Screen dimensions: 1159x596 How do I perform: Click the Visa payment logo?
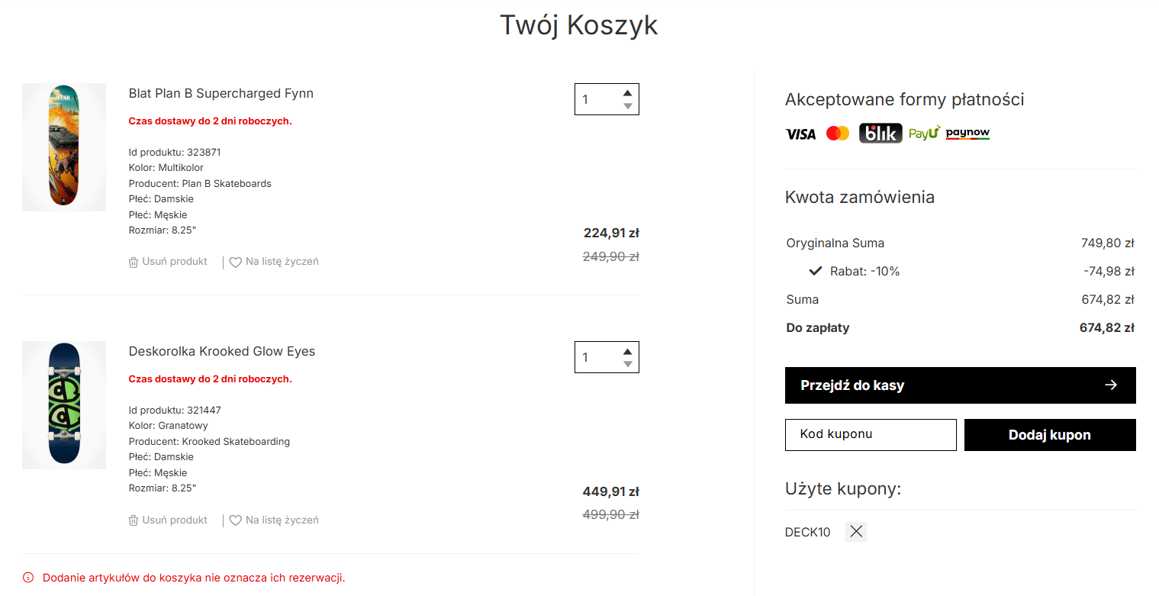[x=800, y=134]
